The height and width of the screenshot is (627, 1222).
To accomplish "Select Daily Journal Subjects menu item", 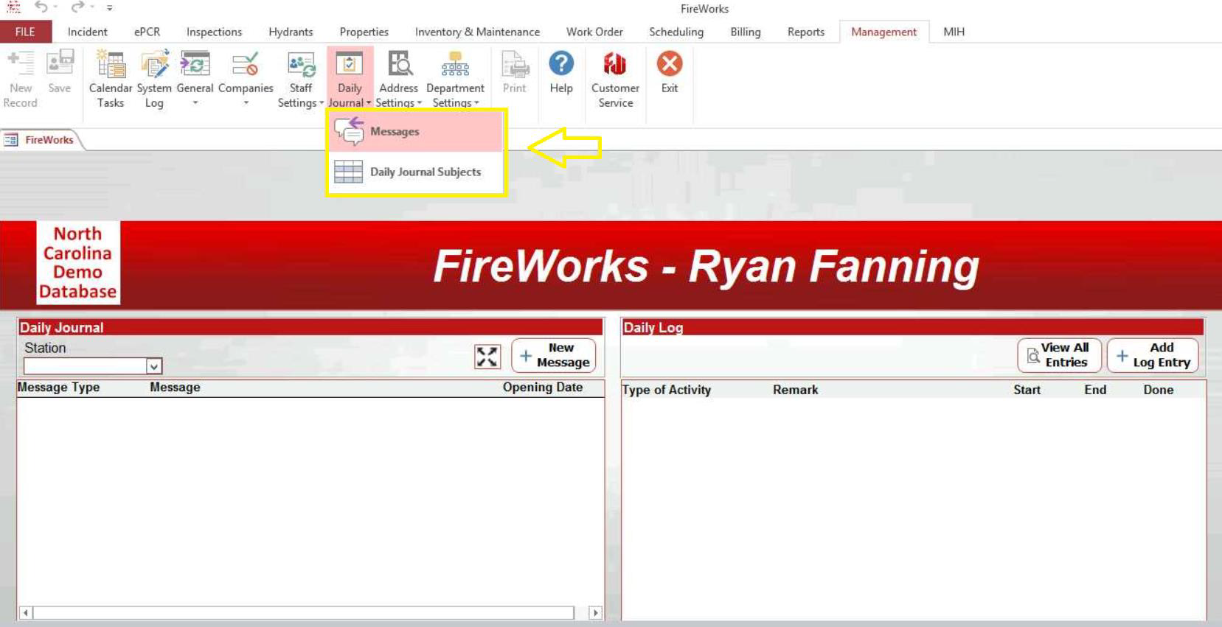I will pyautogui.click(x=416, y=172).
